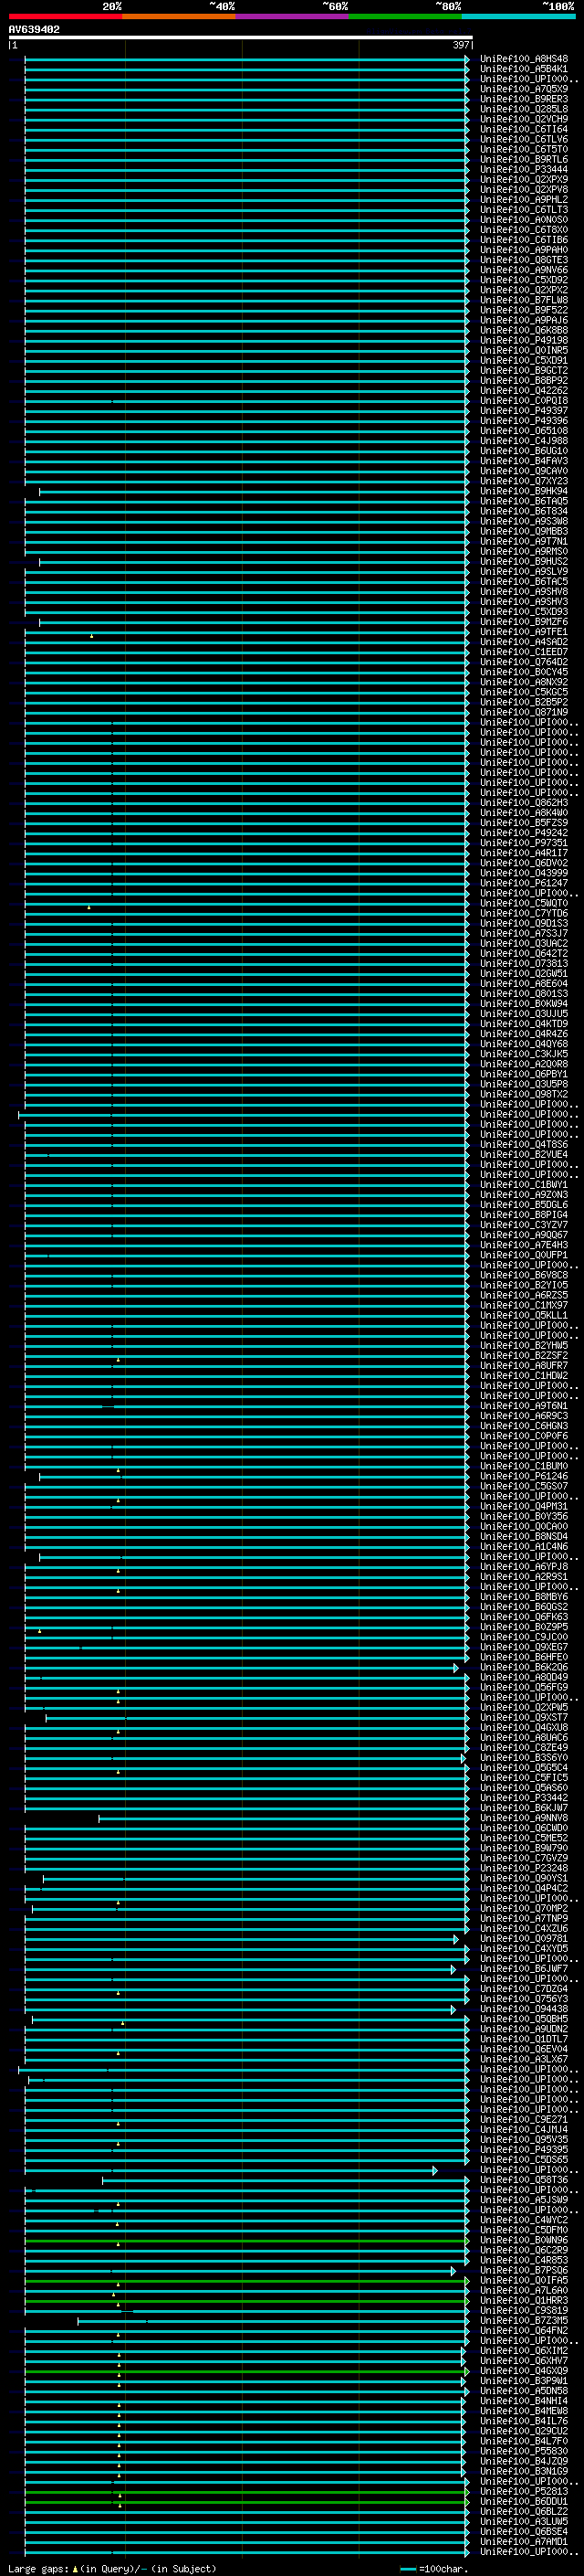584x2576 pixels.
Task: Select label UniRef100_O94438
Action: coord(524,2009)
